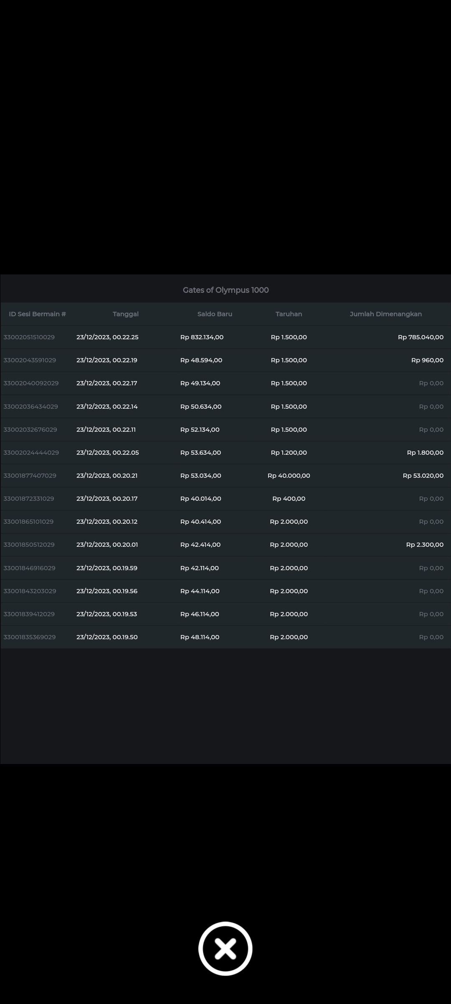Click the Tanggal column header
451x1004 pixels.
click(x=126, y=314)
